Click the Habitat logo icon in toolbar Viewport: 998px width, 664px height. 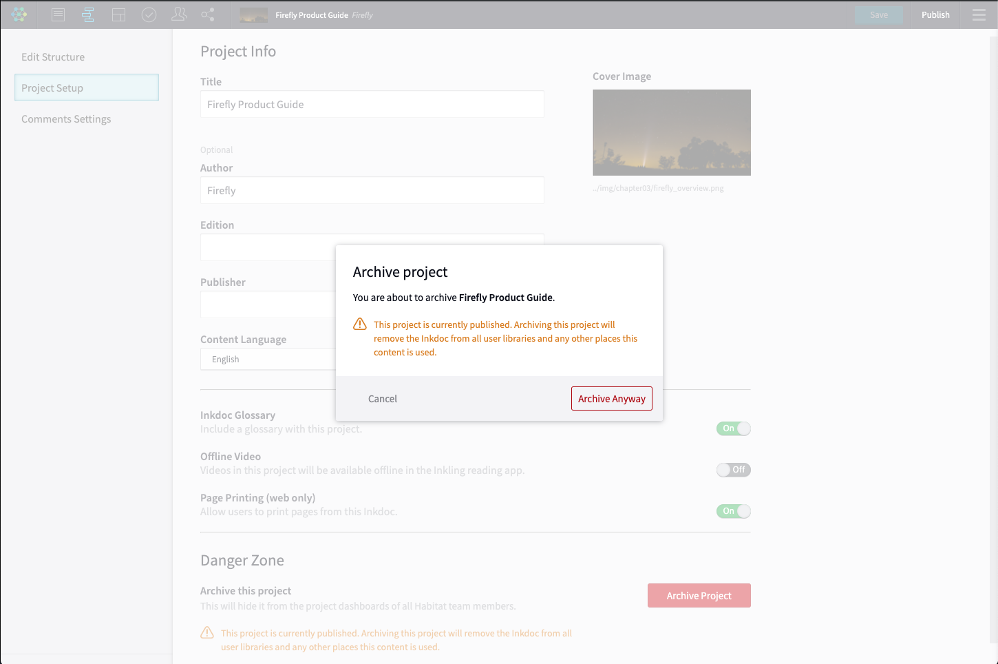tap(19, 14)
